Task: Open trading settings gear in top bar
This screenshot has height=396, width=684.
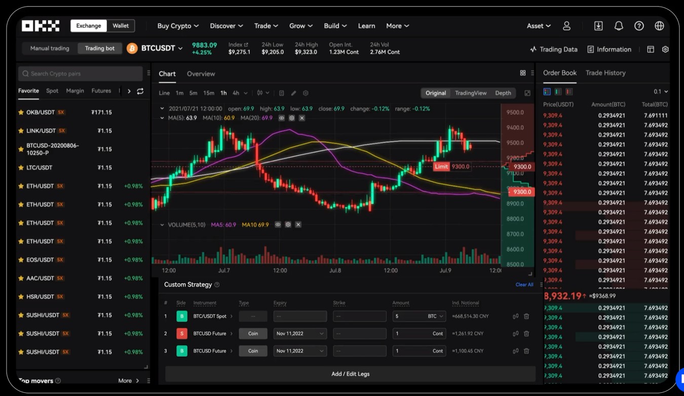Action: point(665,49)
